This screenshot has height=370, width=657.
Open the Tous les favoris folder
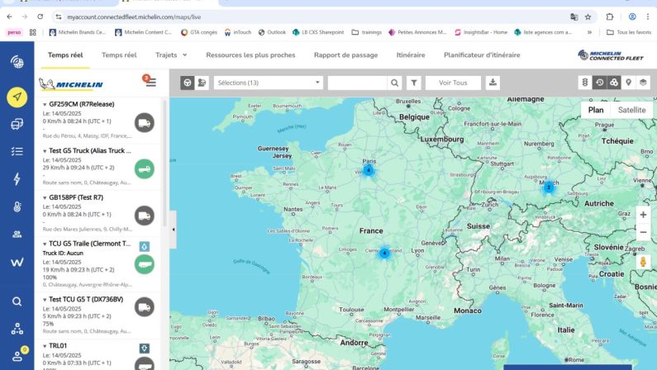pos(629,32)
